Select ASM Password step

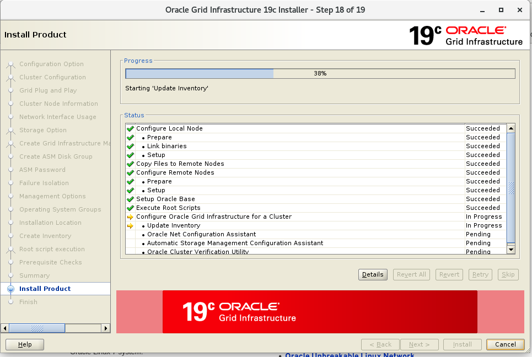[42, 170]
